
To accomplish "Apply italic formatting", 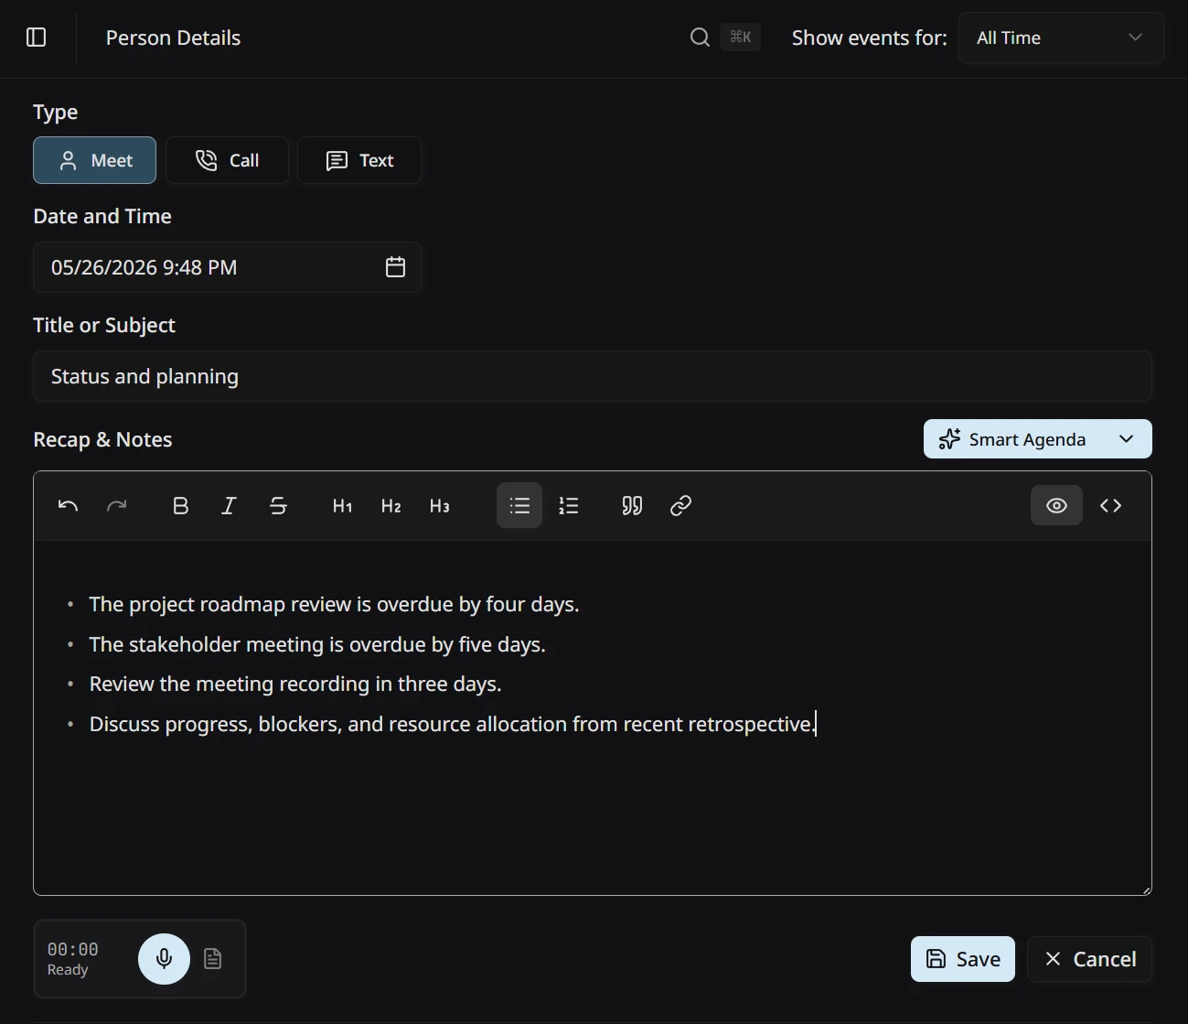I will click(x=230, y=506).
